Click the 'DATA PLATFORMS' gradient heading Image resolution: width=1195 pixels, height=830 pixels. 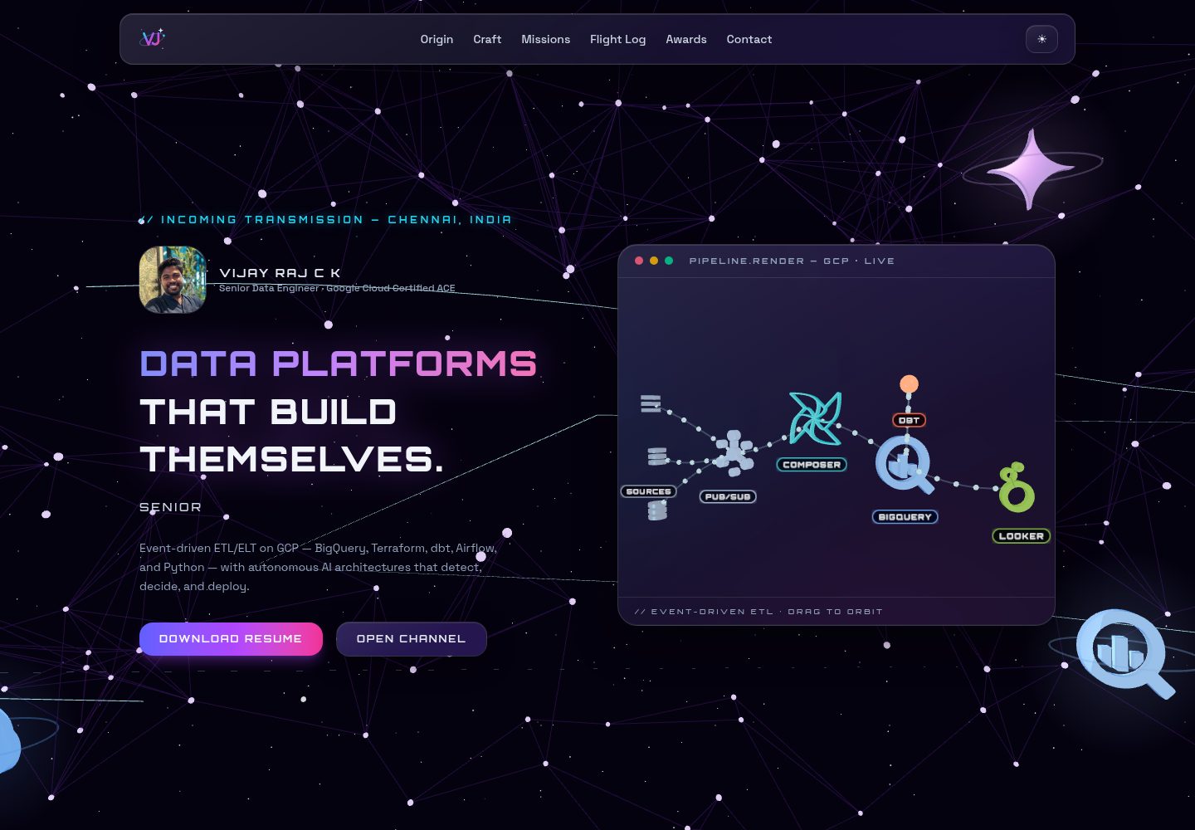pos(339,364)
